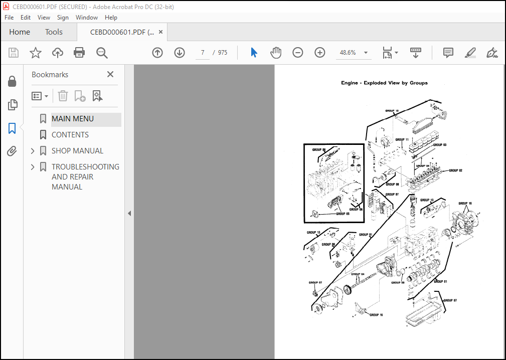
Task: Expand TROUBLESHOOTING AND REPAIR MANUAL bookmark
Action: [x=33, y=167]
